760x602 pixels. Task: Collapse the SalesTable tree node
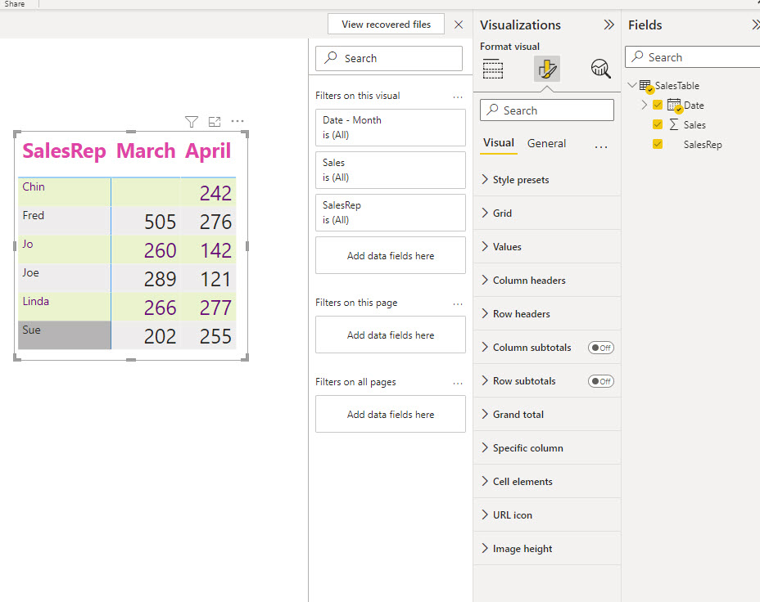(x=632, y=85)
